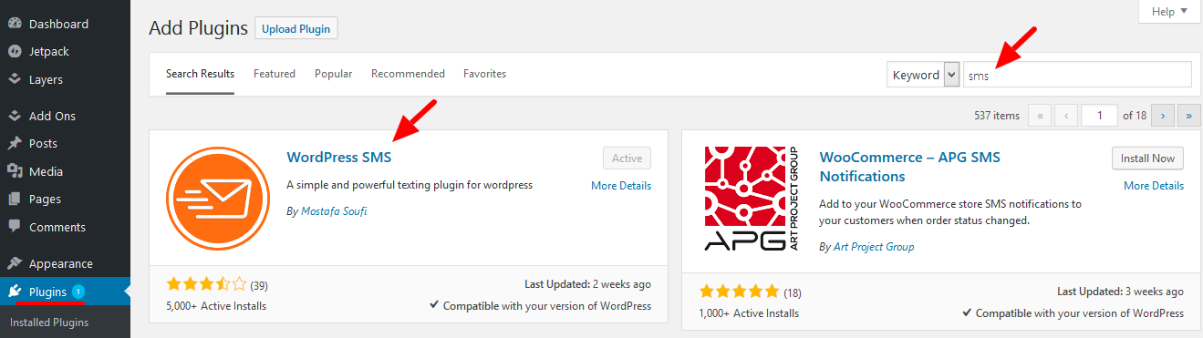The image size is (1203, 338).
Task: Open the Keyword search type dropdown
Action: (923, 75)
